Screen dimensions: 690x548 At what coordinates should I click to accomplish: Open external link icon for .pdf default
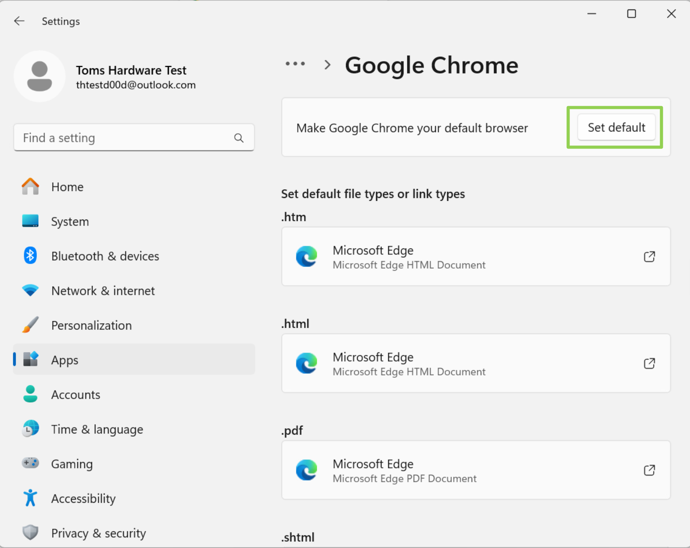click(x=649, y=470)
